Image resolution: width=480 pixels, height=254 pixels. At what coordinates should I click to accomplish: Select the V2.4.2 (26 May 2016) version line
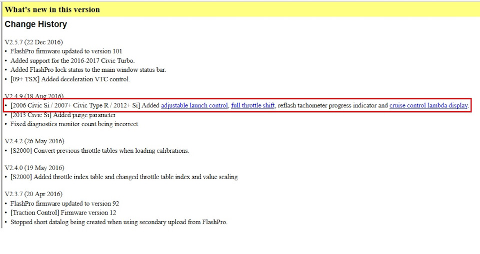tap(34, 141)
